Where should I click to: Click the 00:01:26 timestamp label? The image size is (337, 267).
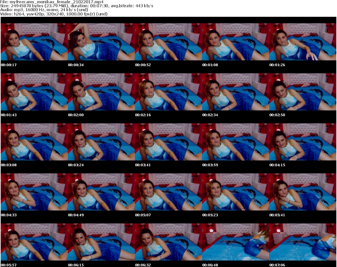pyautogui.click(x=277, y=65)
